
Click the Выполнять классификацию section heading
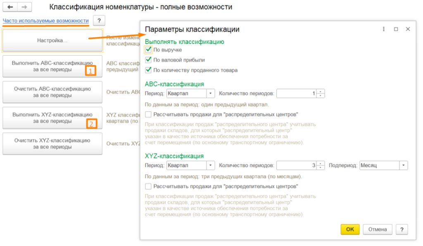point(185,42)
